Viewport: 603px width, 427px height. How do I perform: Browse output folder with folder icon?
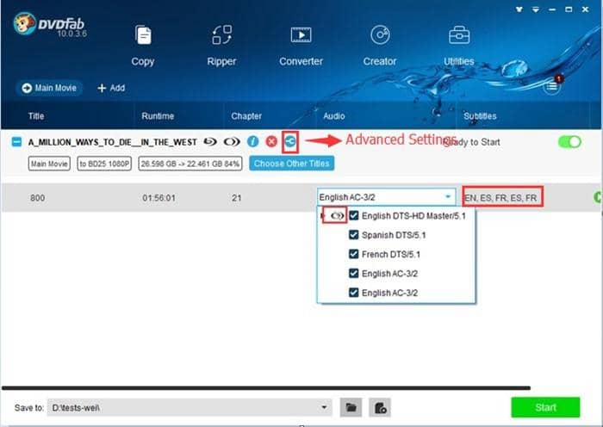[351, 407]
